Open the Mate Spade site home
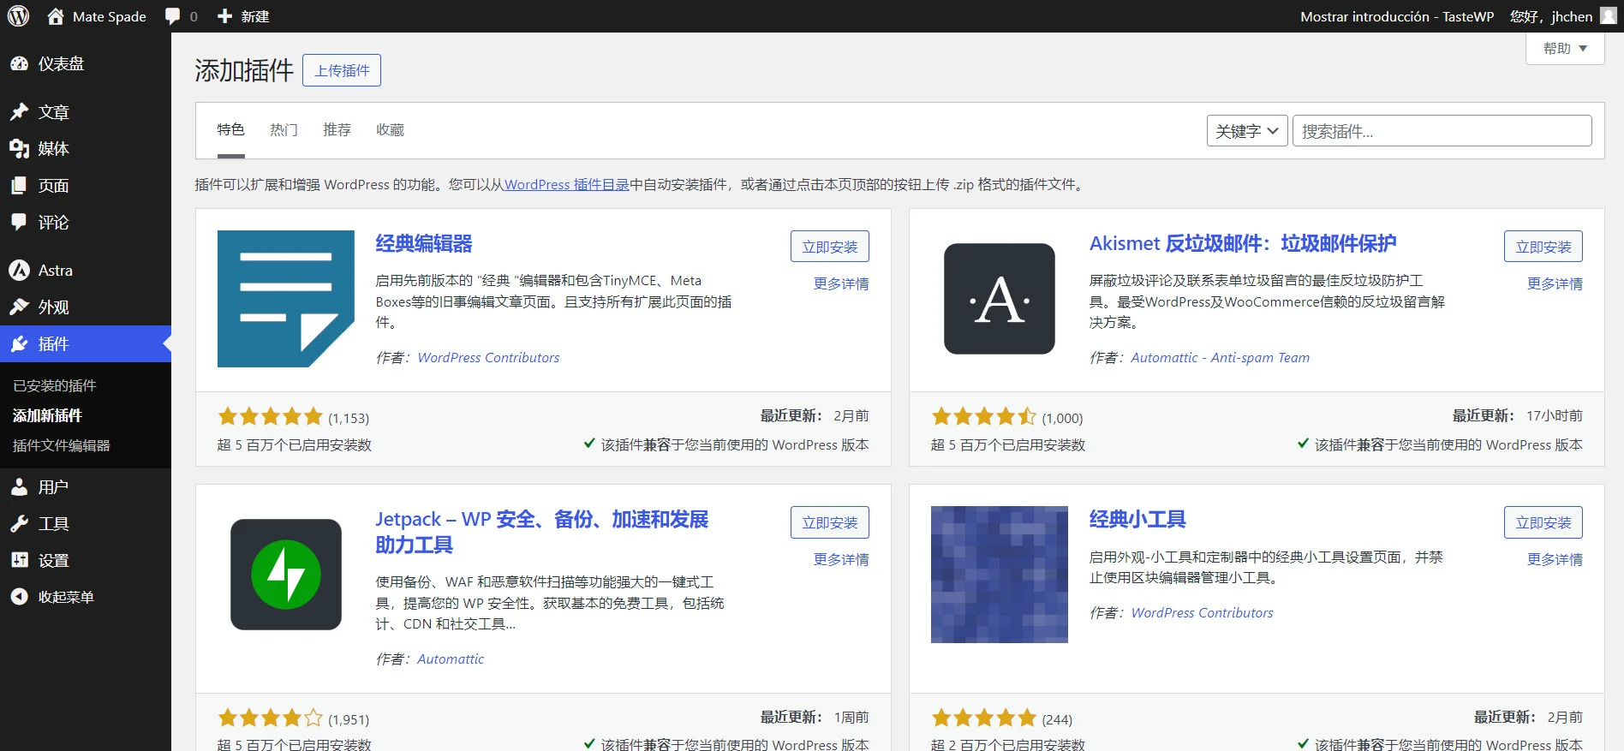The width and height of the screenshot is (1624, 751). [x=97, y=16]
